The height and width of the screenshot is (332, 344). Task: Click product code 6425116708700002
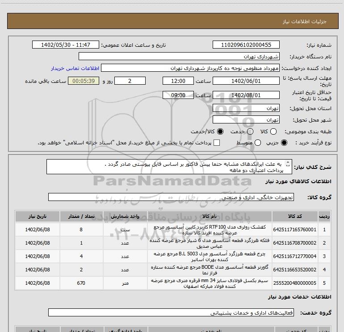tap(295, 243)
